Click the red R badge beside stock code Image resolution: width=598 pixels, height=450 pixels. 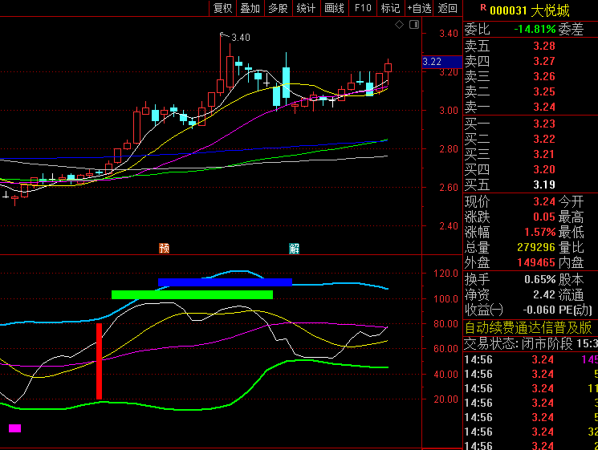[482, 8]
